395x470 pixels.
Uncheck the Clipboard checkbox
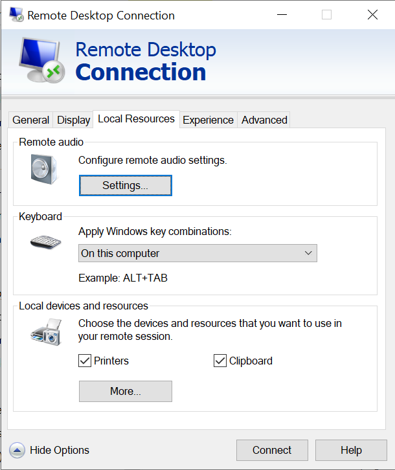coord(220,361)
